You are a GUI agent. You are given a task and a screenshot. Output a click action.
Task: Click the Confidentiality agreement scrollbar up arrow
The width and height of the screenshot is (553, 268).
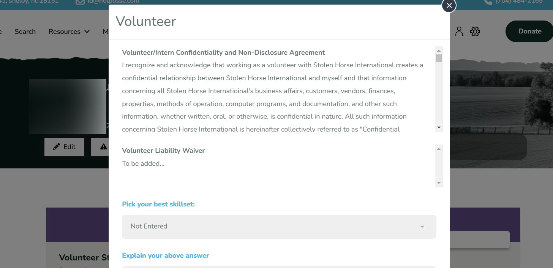(439, 51)
